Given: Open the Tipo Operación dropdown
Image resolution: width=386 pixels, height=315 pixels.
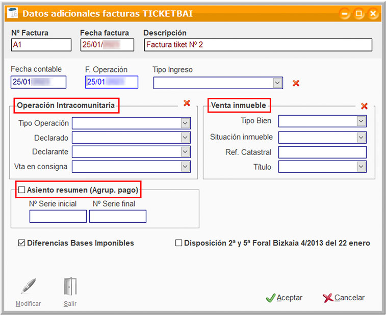Looking at the screenshot, I should point(185,123).
